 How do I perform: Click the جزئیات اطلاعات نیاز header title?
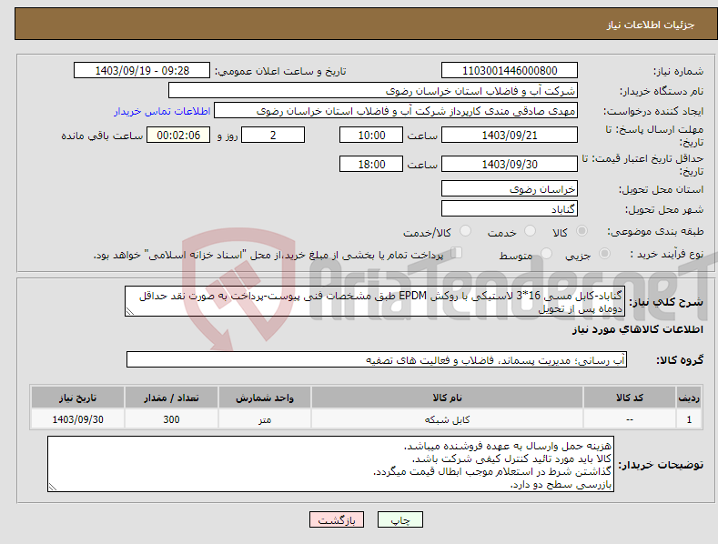tap(651, 25)
